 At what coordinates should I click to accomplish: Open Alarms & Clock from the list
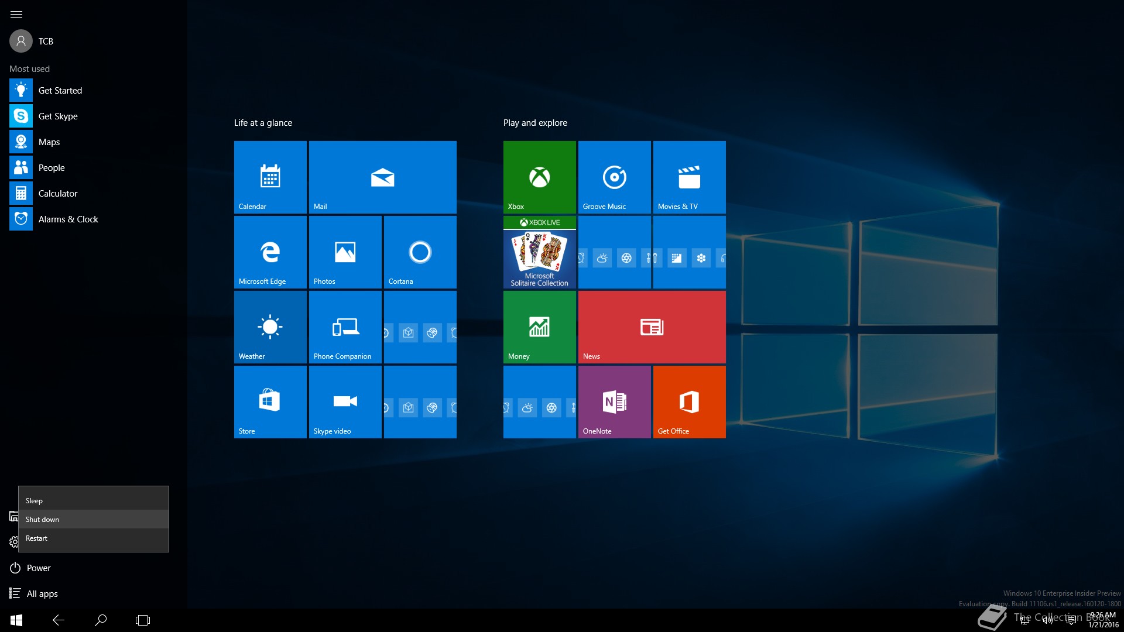click(x=68, y=219)
